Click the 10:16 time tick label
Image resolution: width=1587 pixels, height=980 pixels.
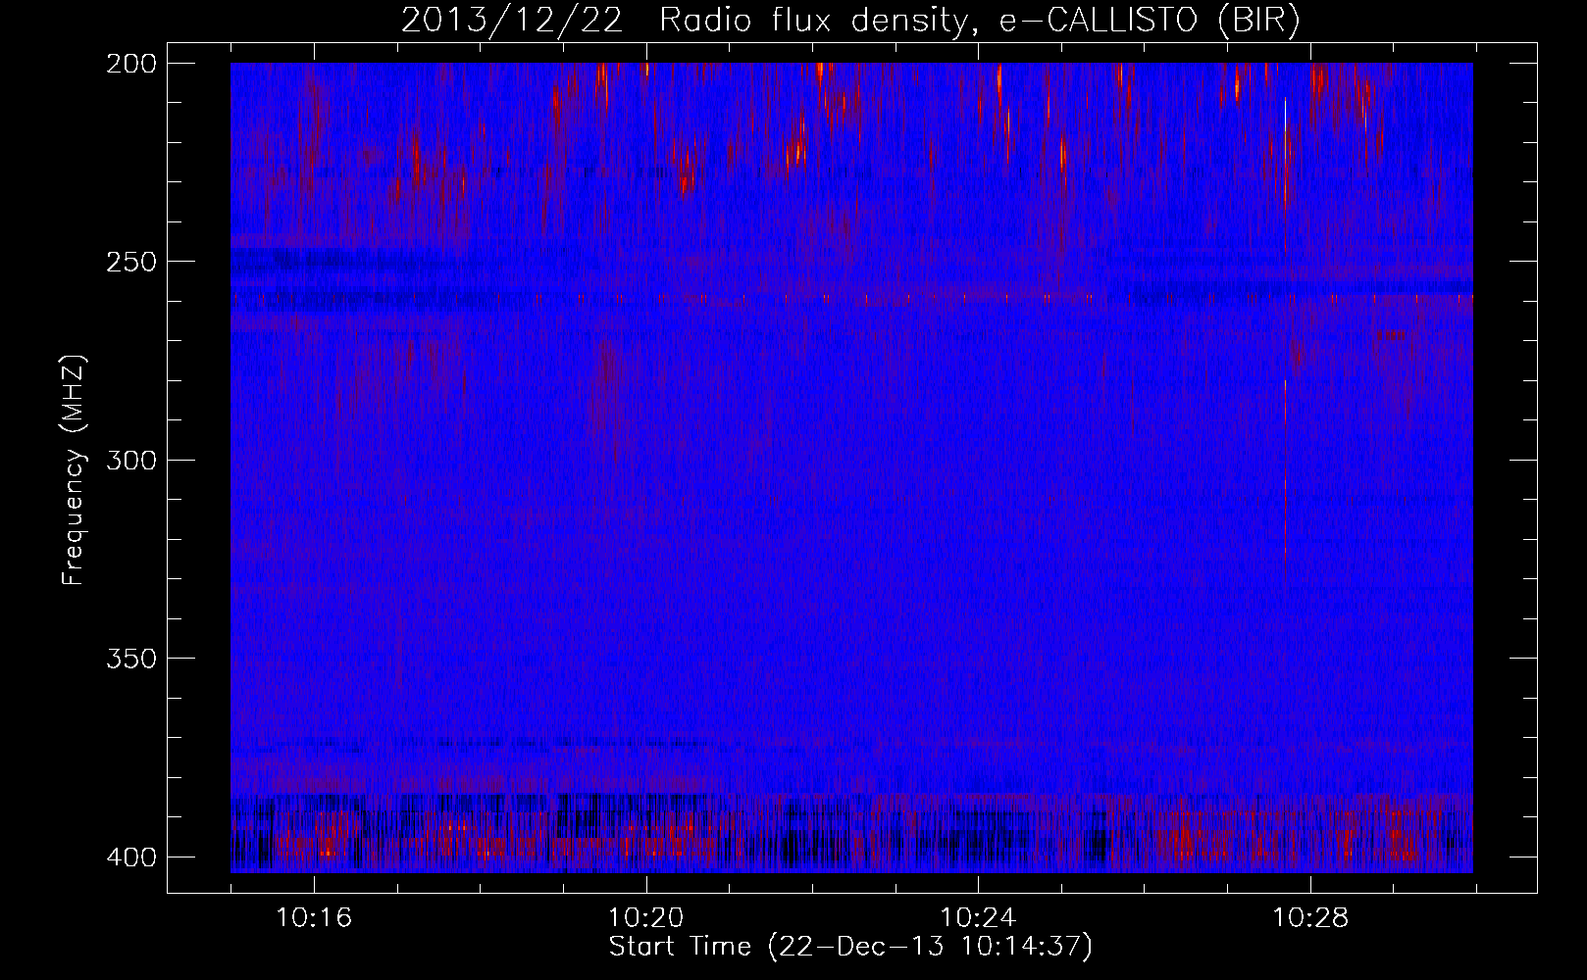point(314,917)
